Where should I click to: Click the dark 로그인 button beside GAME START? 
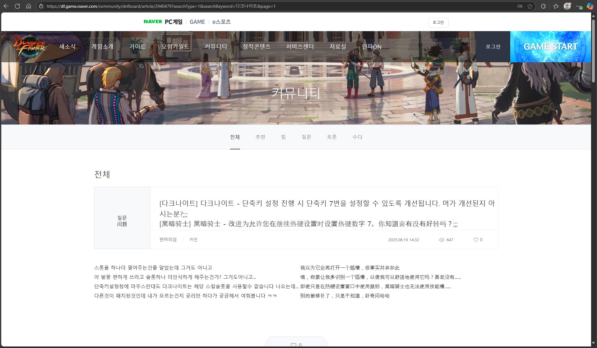(493, 47)
